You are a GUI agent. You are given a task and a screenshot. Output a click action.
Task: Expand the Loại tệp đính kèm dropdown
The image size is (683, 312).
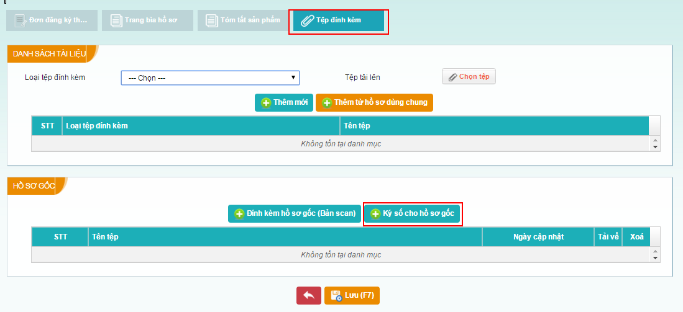pos(210,78)
